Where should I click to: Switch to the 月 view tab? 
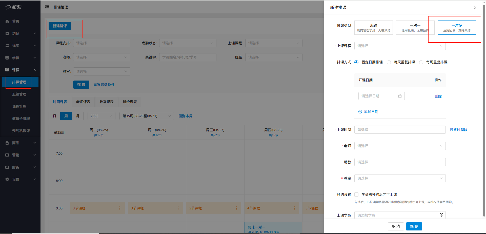(78, 116)
